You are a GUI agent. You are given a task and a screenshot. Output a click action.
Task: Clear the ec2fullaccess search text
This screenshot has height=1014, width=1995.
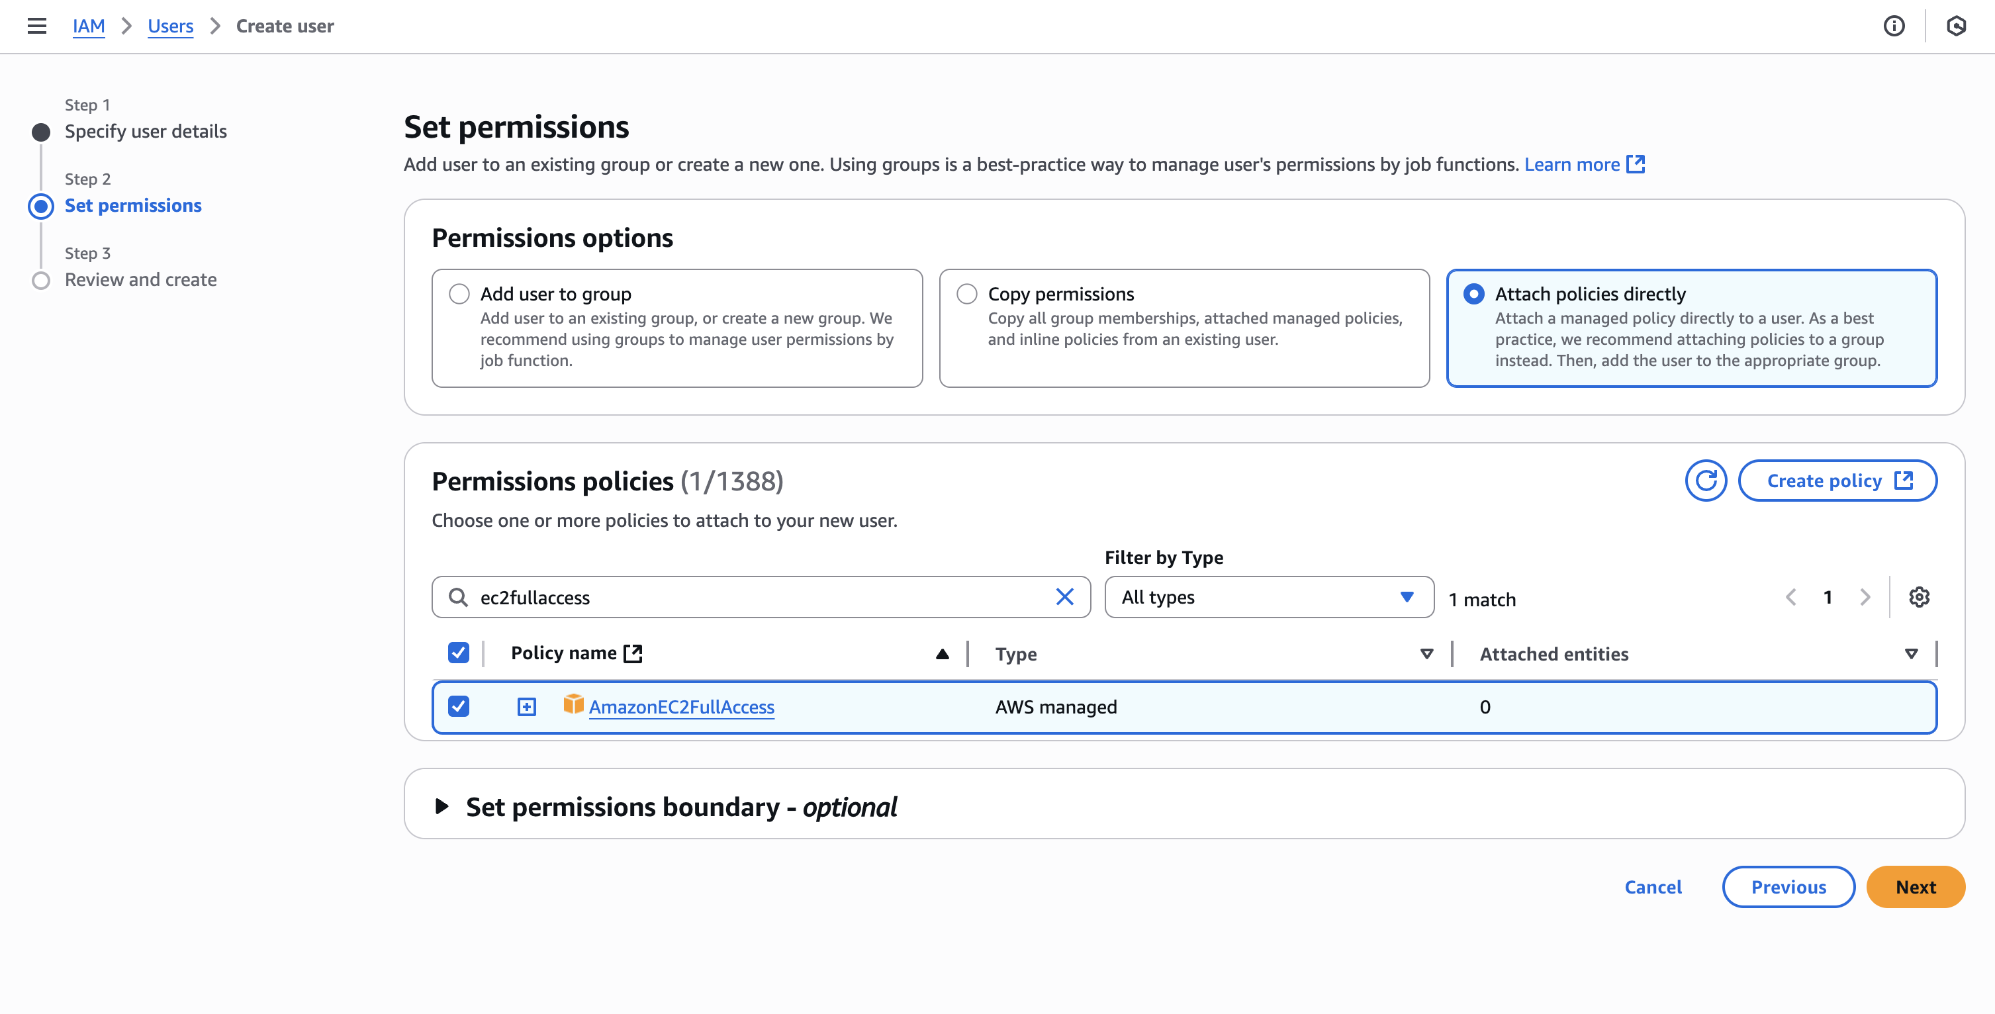[x=1065, y=597]
